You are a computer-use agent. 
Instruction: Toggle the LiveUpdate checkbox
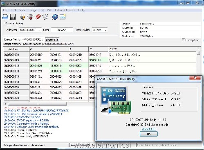coord(183,40)
